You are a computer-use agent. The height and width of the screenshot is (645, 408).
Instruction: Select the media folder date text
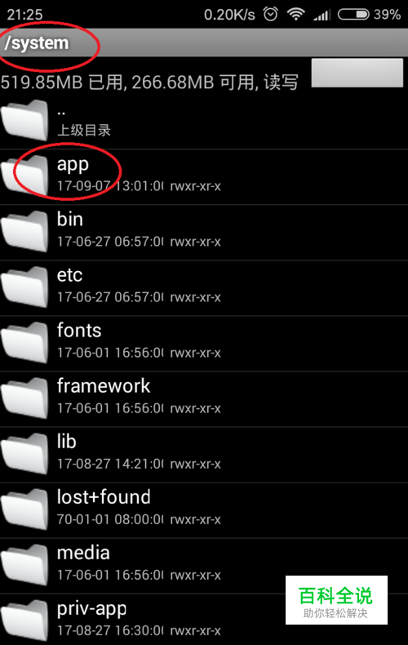[110, 575]
